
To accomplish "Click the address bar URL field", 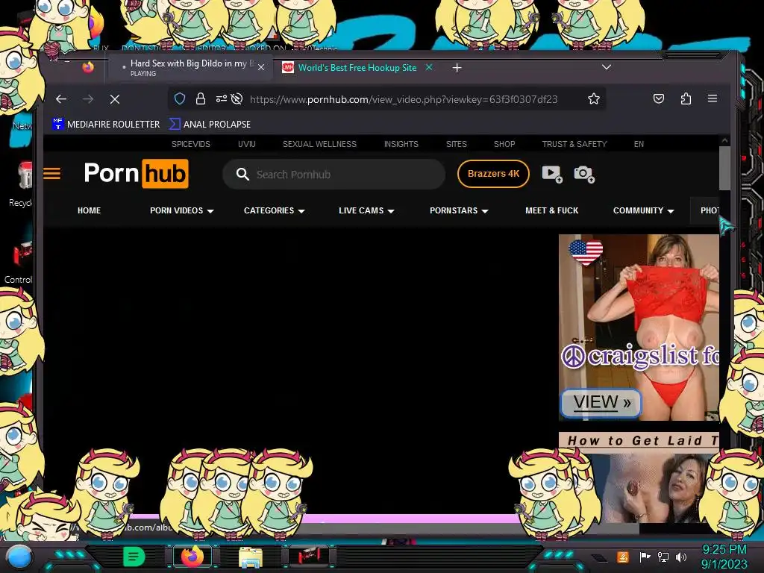I will coord(404,99).
